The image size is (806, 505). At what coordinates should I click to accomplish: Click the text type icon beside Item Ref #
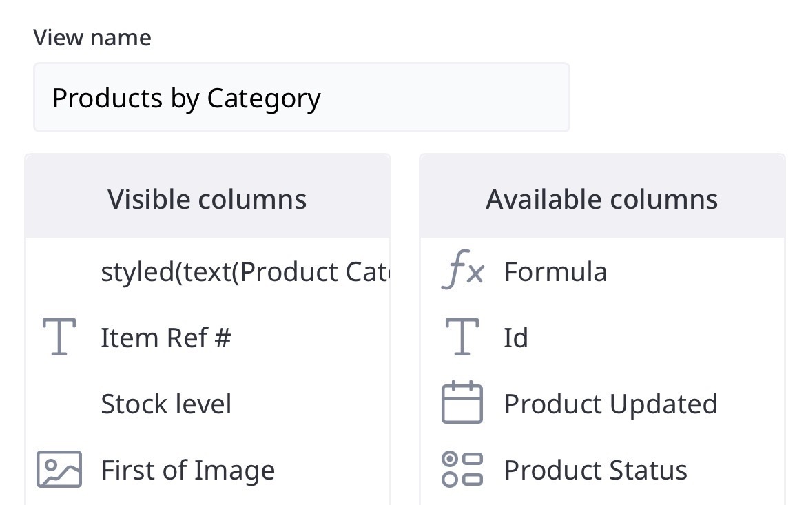click(59, 338)
